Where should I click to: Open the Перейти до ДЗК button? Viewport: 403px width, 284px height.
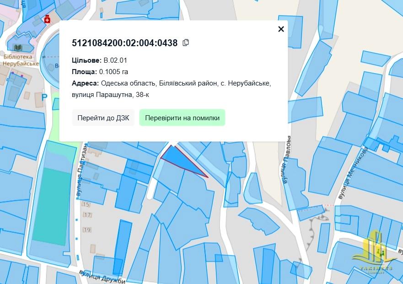[103, 118]
